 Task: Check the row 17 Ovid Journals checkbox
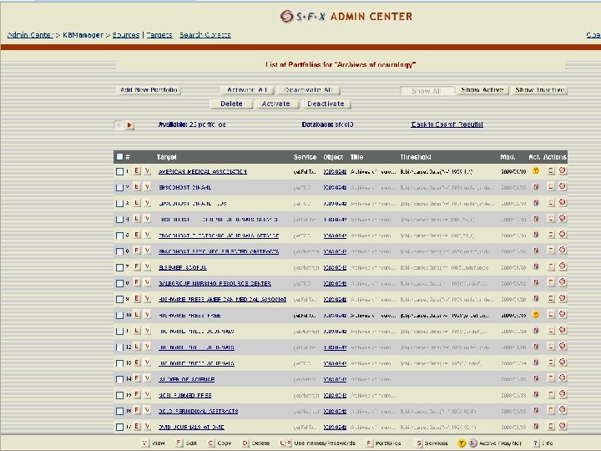point(119,427)
